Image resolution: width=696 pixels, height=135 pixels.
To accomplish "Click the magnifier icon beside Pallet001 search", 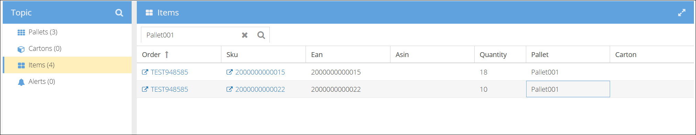I will click(x=261, y=35).
